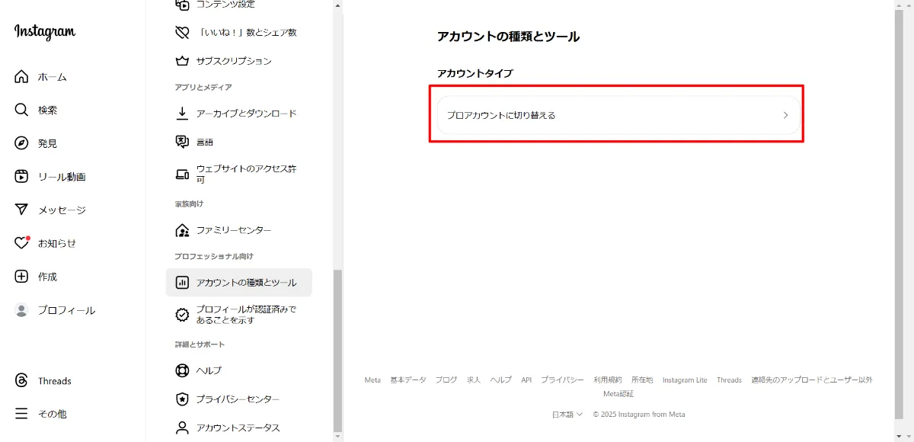The height and width of the screenshot is (442, 914).
Task: Click the verified badge icon for プロフィールが認証済み
Action: pyautogui.click(x=182, y=315)
